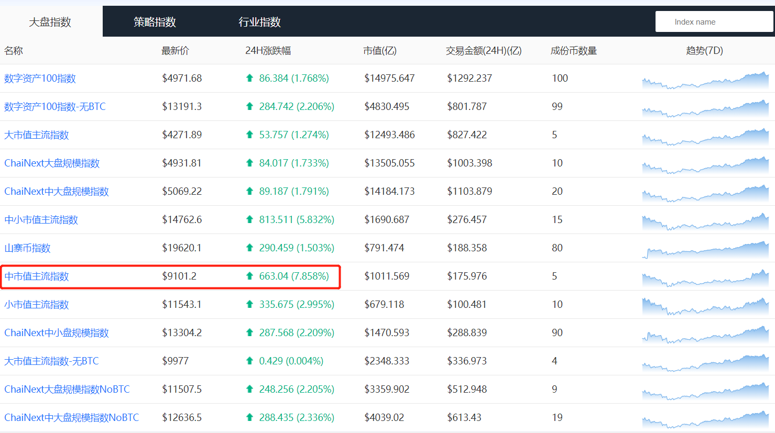Click up-arrow icon beside 813.511 (5.832%)
The height and width of the screenshot is (433, 775).
pyautogui.click(x=249, y=219)
